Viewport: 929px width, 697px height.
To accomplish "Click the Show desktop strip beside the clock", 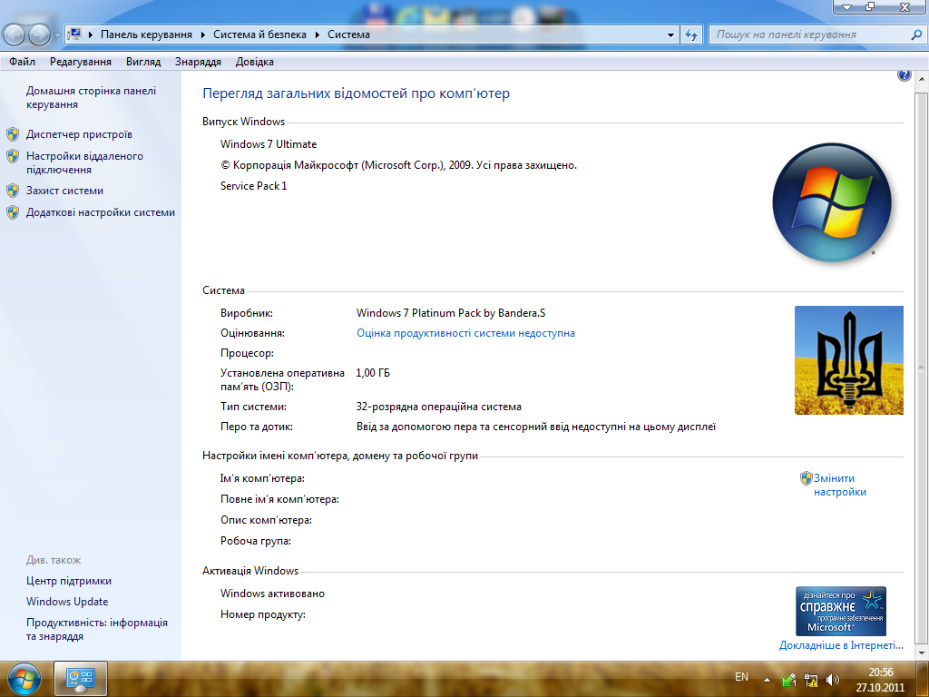I will [924, 679].
